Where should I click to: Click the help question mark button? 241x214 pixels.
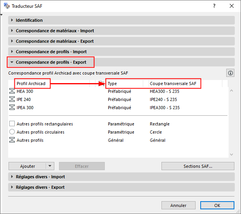(214, 6)
